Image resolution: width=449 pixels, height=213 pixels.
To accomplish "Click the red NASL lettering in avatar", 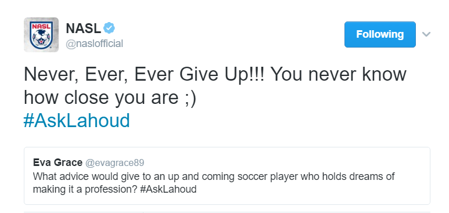I will [41, 27].
